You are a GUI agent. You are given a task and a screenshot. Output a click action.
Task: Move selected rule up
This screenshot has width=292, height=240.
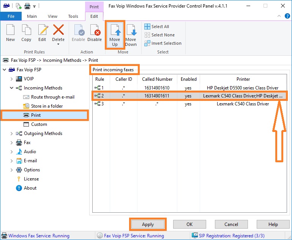115,35
